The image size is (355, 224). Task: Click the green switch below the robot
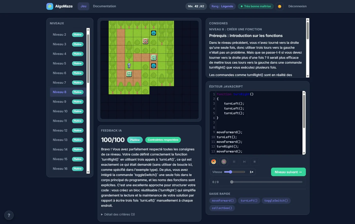pyautogui.click(x=129, y=74)
